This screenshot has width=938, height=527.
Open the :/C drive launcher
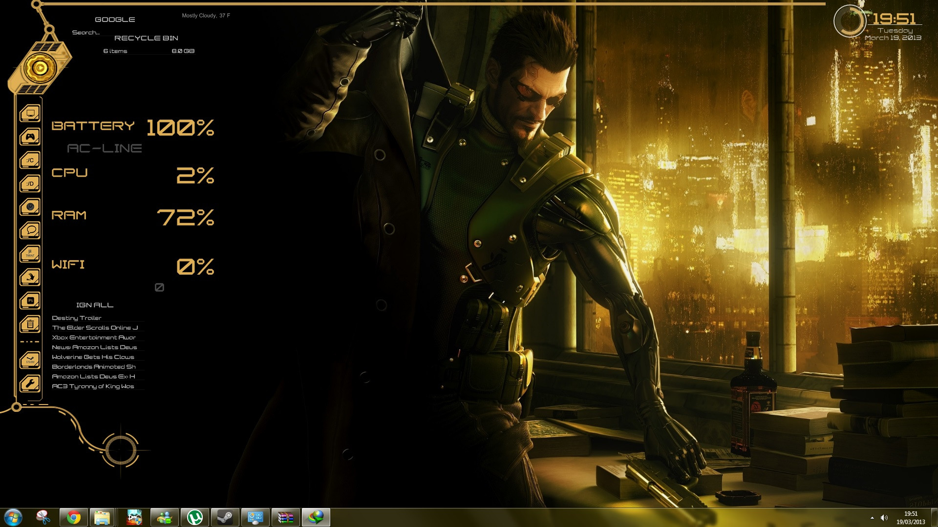click(30, 160)
